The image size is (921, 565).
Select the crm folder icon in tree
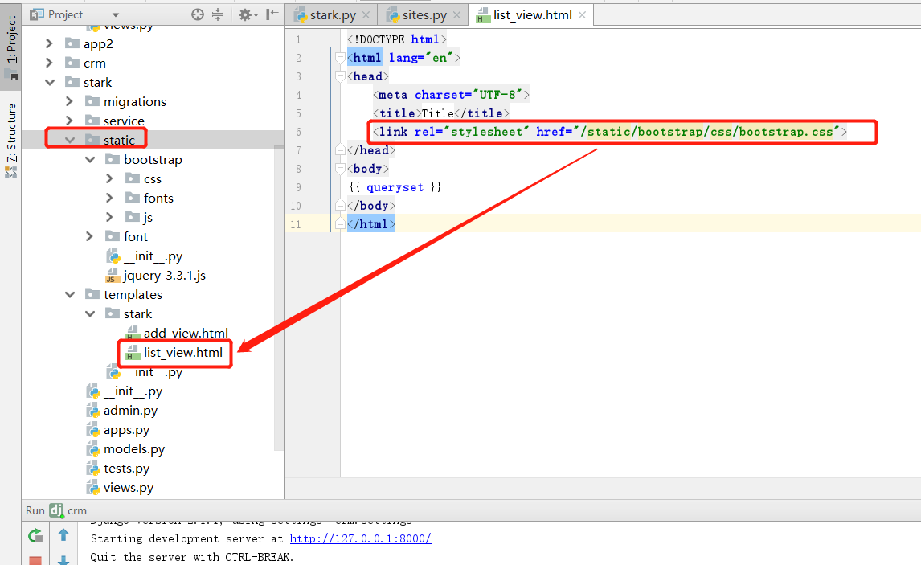point(72,62)
